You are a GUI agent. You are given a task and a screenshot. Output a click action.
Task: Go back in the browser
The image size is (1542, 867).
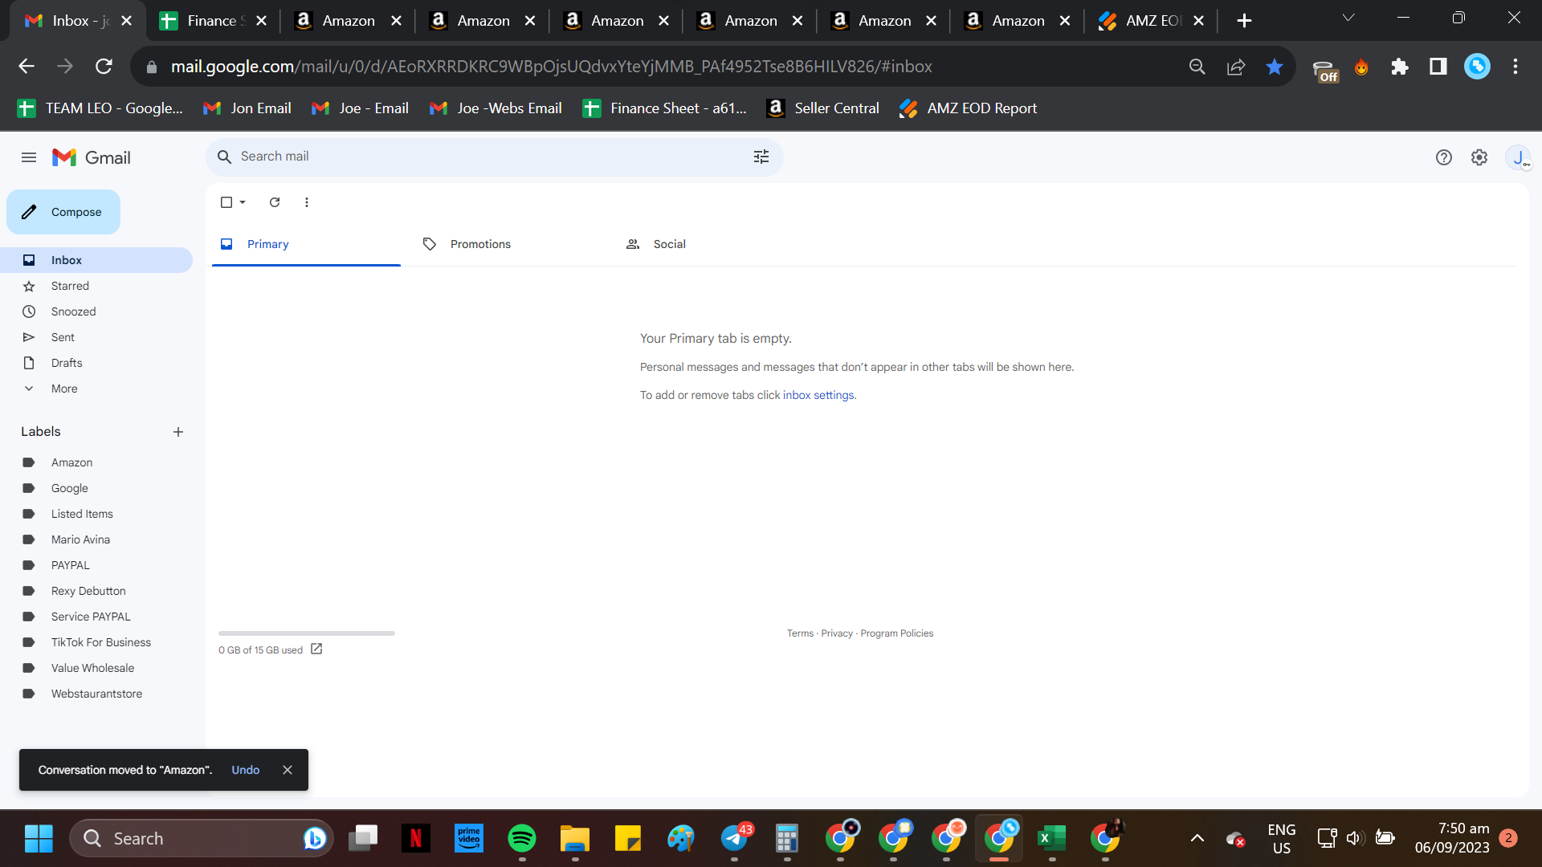pos(27,67)
